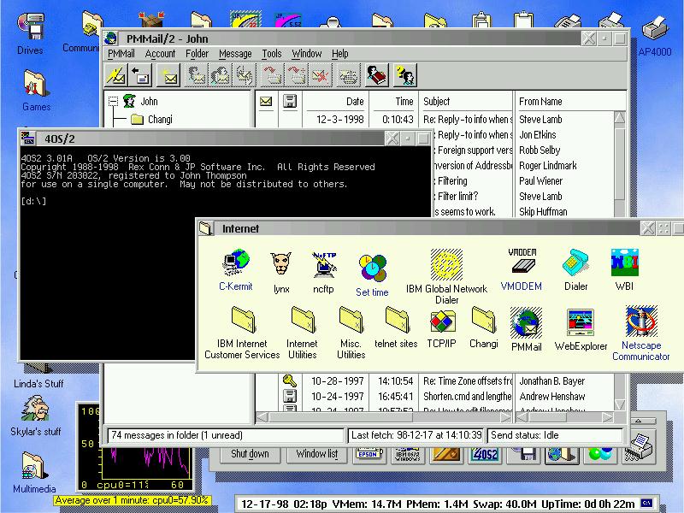
Task: Click the lightning-bolt fetch mail icon in PMMail toolbar
Action: click(x=116, y=75)
